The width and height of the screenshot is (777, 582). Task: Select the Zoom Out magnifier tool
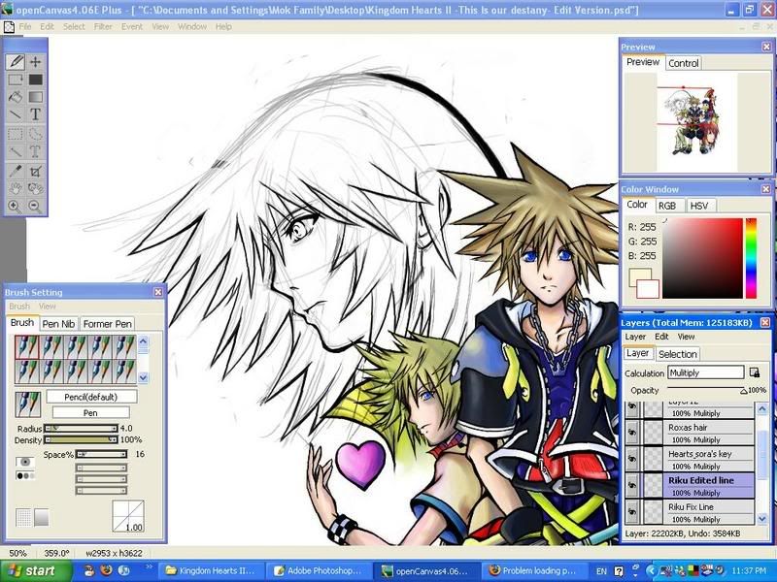click(35, 206)
